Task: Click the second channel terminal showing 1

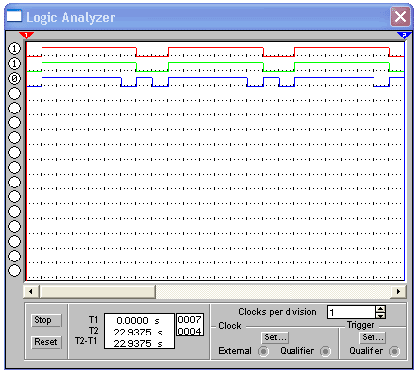Action: coord(14,64)
